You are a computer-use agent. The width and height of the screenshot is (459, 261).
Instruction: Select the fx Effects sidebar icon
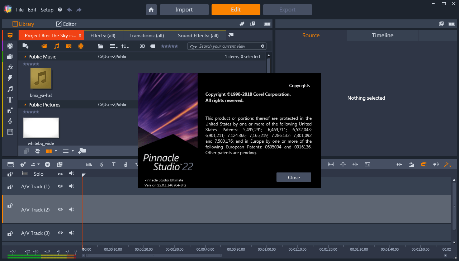[10, 67]
